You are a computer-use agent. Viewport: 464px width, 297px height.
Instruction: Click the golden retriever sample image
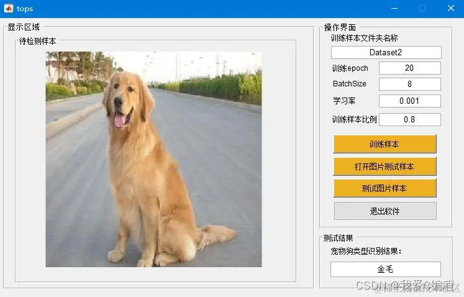153,159
